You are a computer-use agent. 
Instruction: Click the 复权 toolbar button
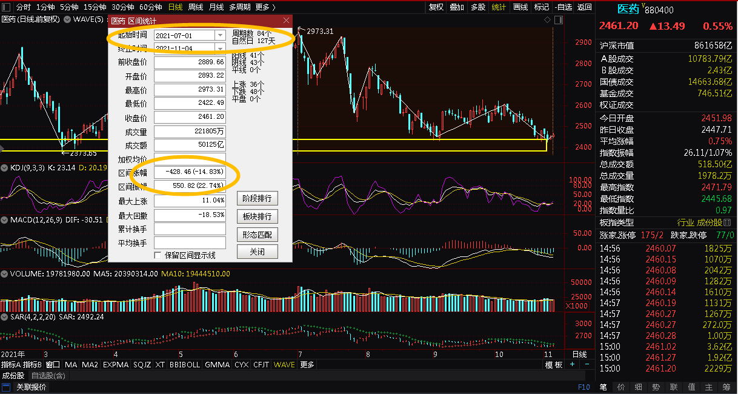[436, 7]
